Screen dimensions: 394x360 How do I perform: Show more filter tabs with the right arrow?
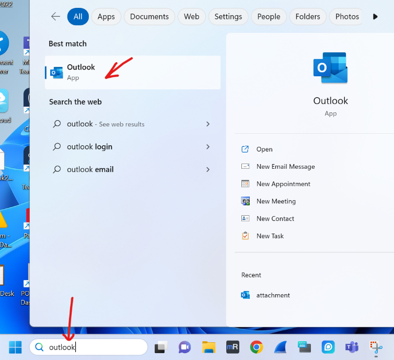click(375, 17)
